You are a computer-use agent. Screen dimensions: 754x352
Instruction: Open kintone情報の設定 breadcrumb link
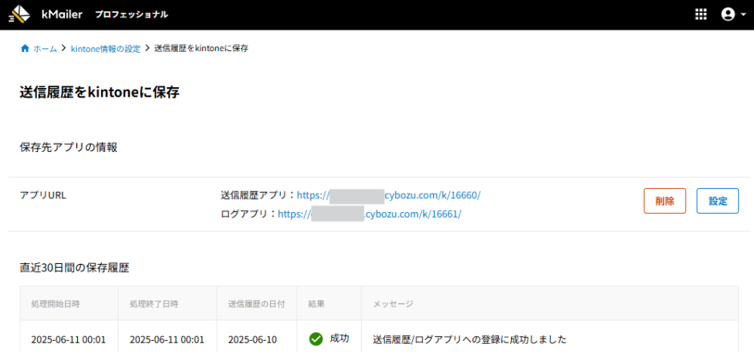point(105,49)
